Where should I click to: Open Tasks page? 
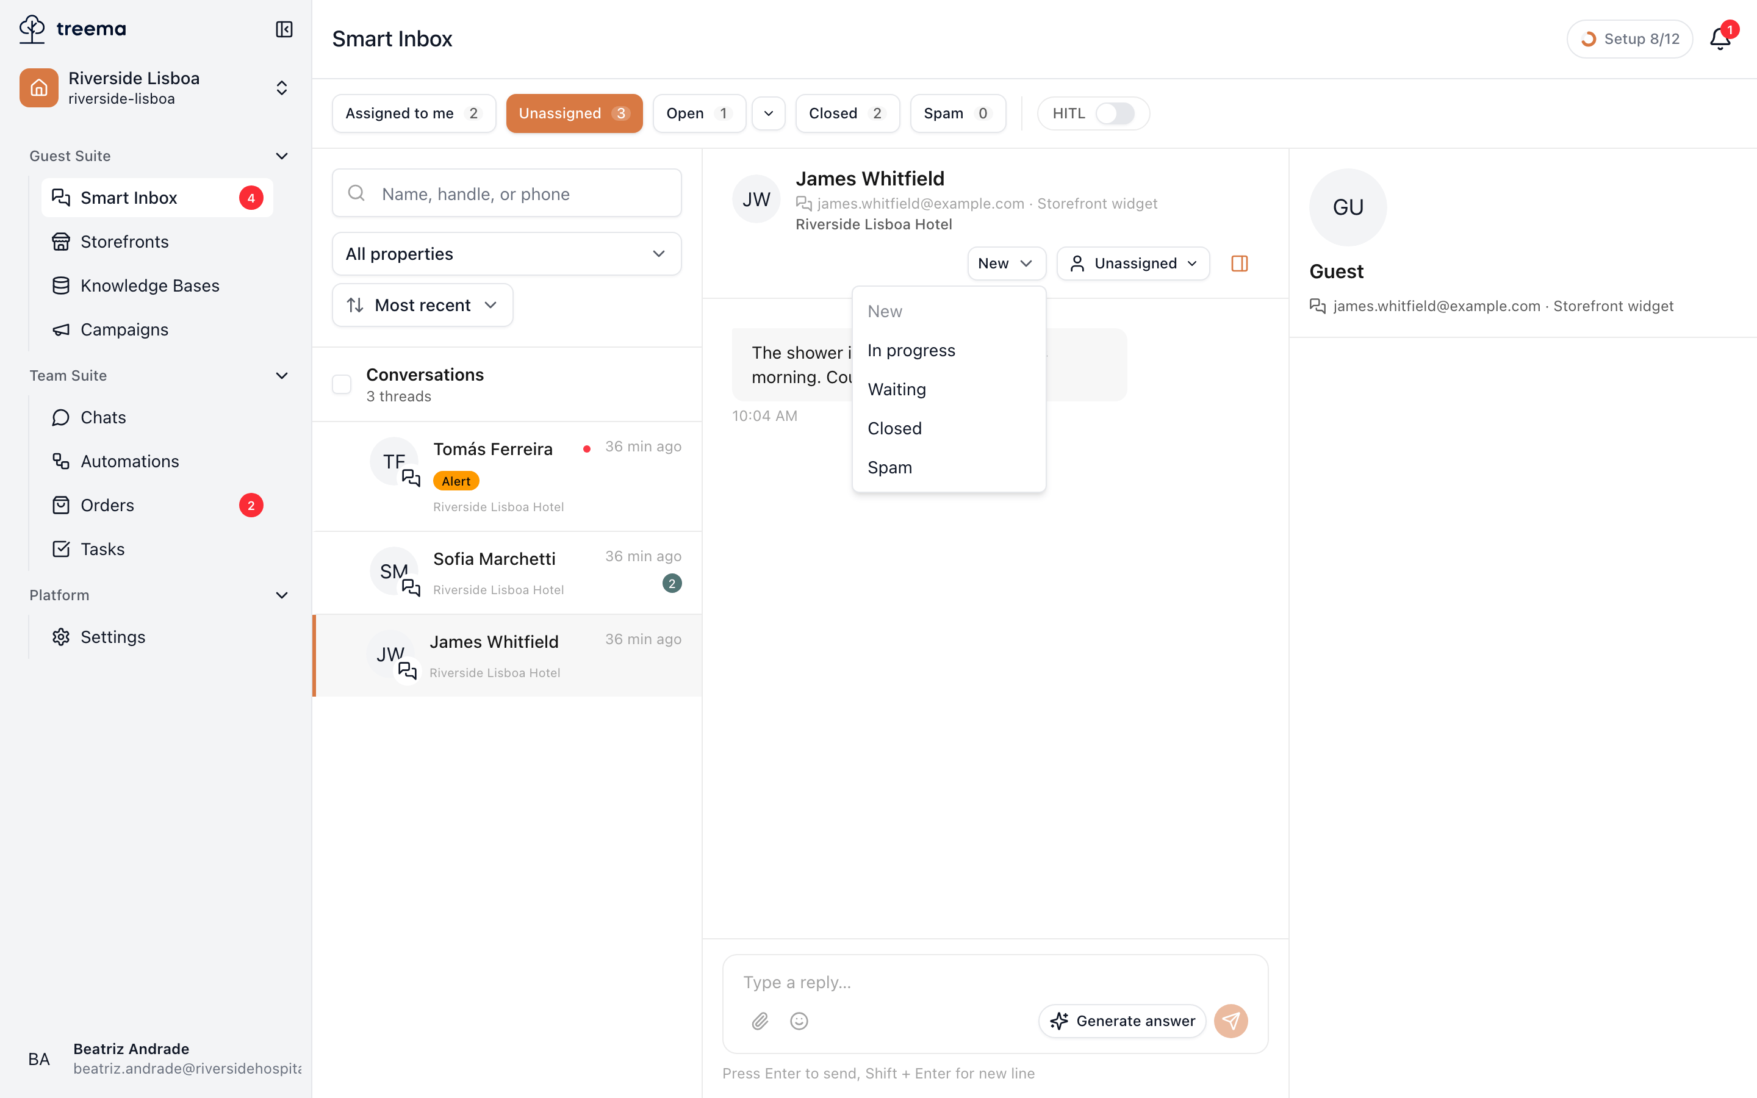pos(157,549)
